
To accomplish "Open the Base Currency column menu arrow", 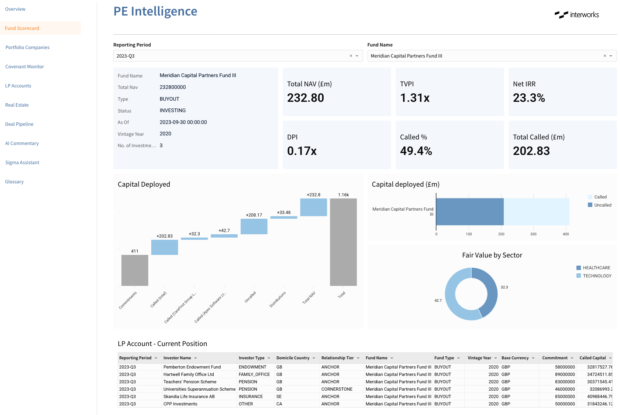I will (533, 358).
